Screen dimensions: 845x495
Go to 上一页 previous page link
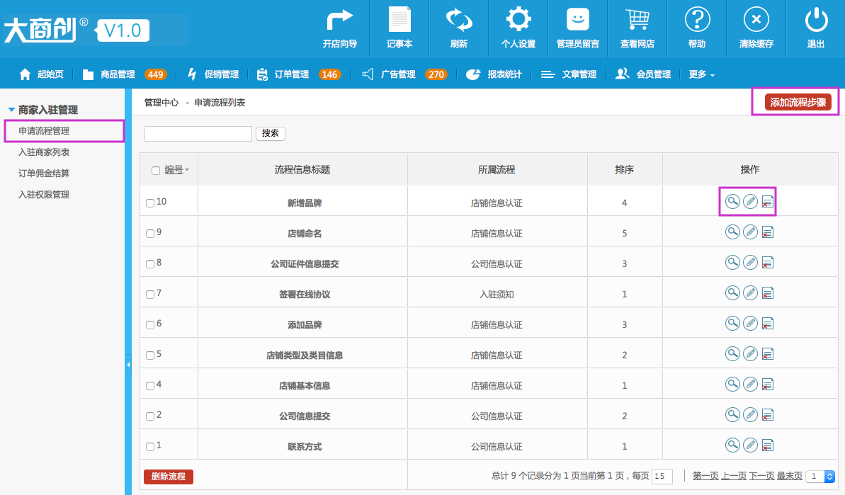pyautogui.click(x=733, y=476)
